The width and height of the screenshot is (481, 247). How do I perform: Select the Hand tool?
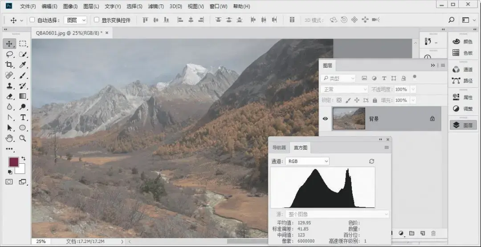point(9,138)
